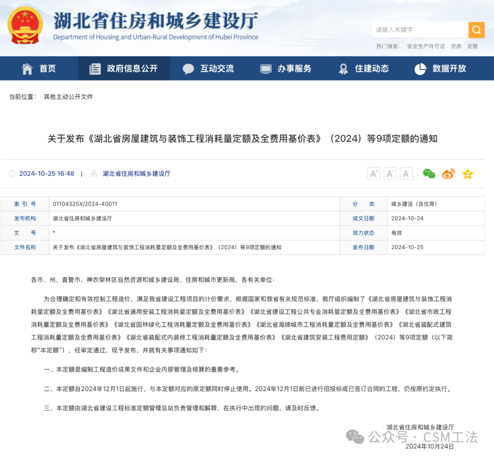
Task: Click category value 城乡建设（含住房）
Action: tap(414, 204)
